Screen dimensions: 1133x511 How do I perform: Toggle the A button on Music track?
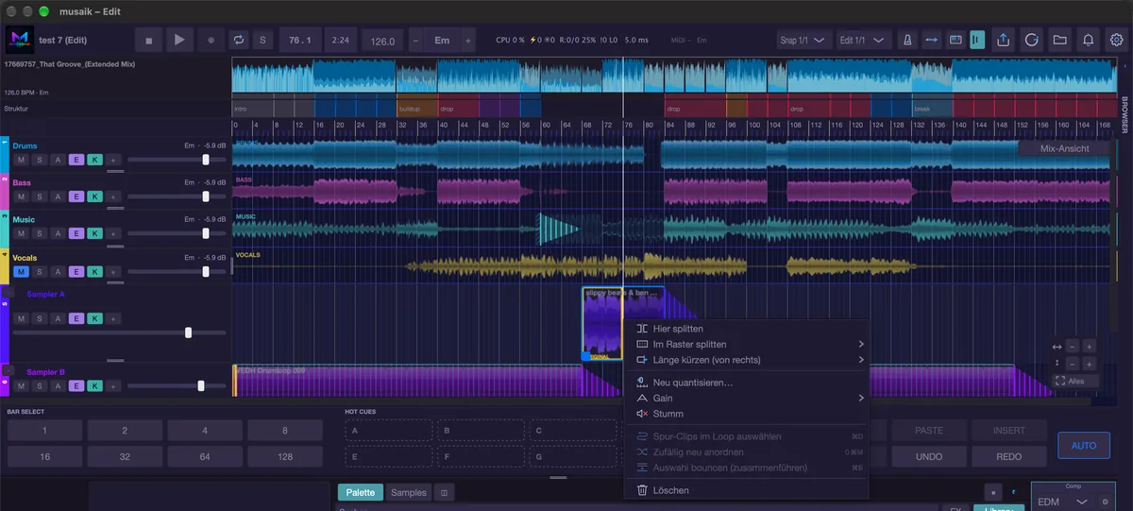click(57, 234)
